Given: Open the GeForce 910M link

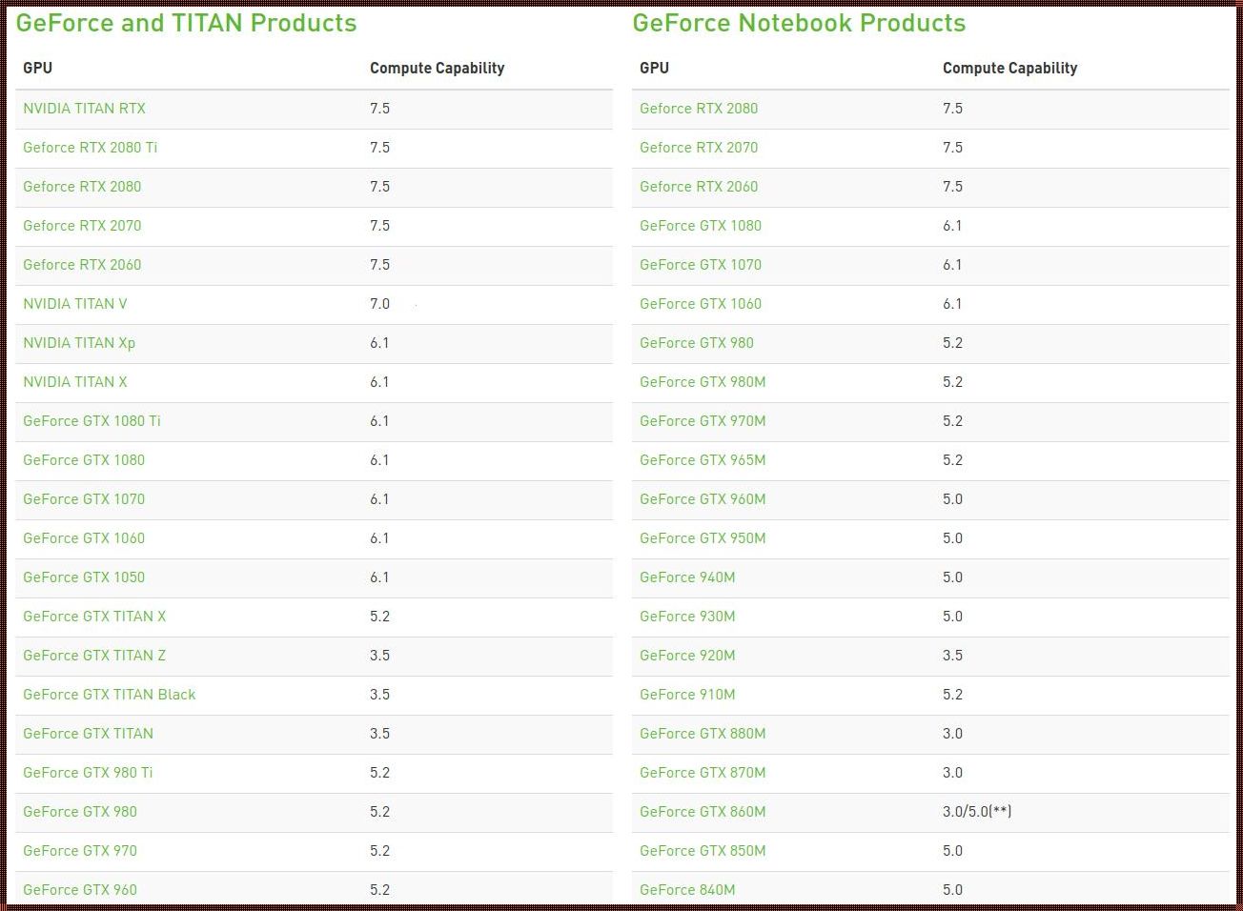Looking at the screenshot, I should (687, 695).
